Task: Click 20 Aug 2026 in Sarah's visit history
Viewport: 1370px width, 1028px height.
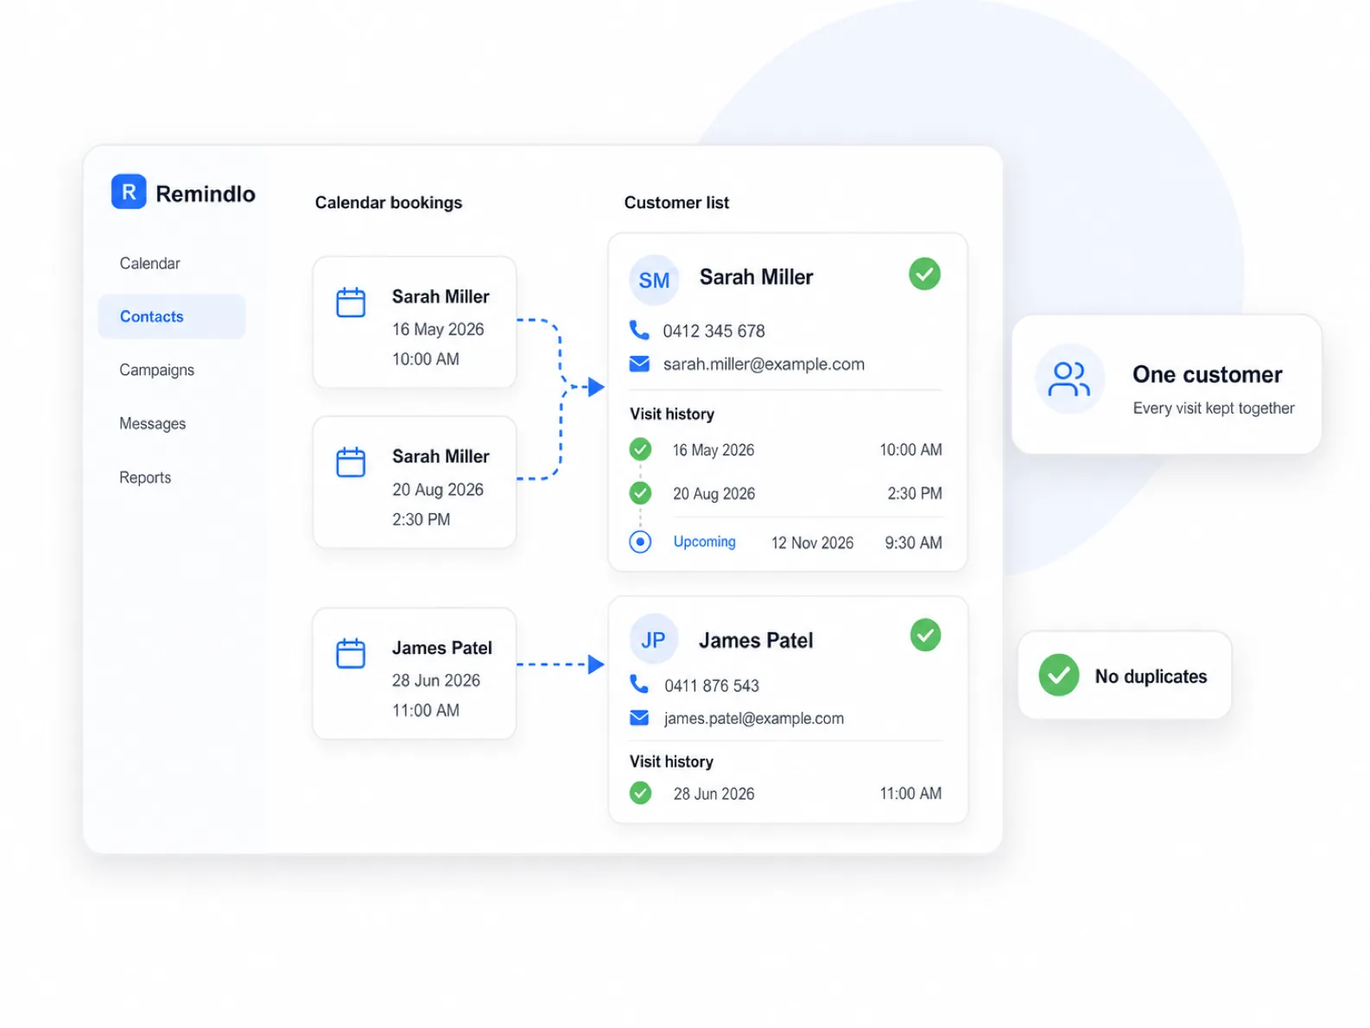Action: tap(714, 493)
